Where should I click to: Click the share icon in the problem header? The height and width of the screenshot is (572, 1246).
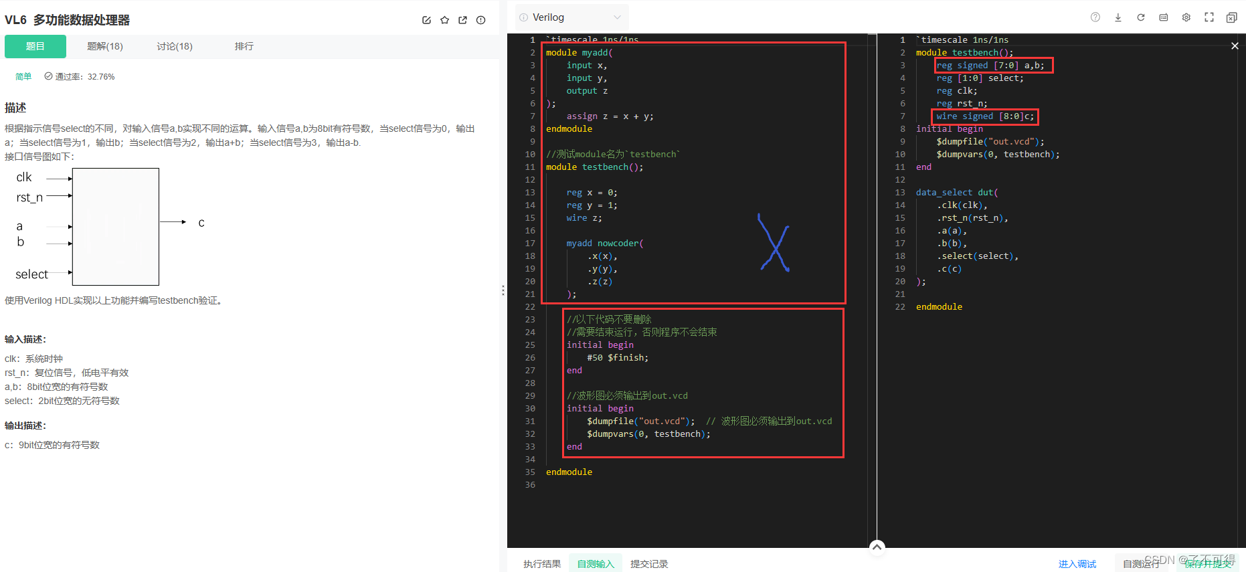[x=462, y=20]
